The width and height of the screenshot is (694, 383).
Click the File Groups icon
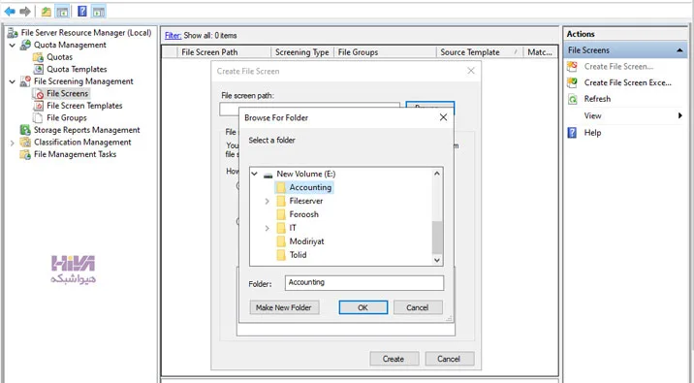39,117
